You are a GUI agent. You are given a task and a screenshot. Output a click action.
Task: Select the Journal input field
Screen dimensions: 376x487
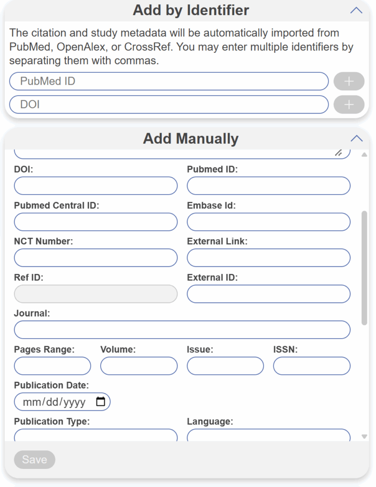click(182, 330)
